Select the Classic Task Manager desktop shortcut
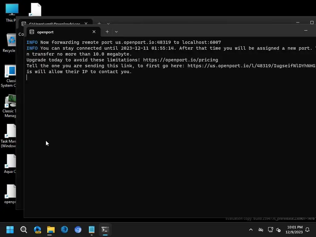The image size is (316, 237). click(x=10, y=106)
